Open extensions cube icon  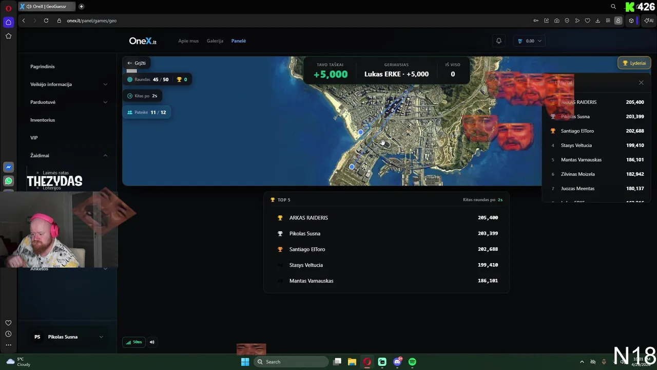631,21
